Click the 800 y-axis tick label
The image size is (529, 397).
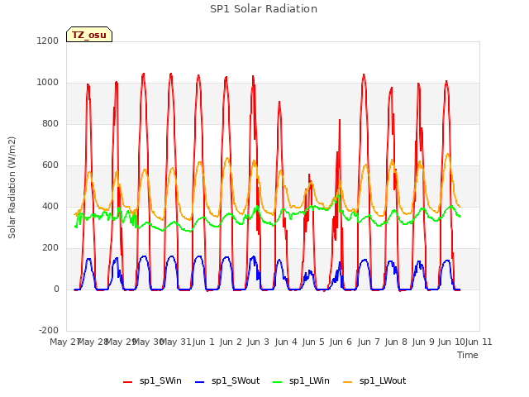(50, 123)
